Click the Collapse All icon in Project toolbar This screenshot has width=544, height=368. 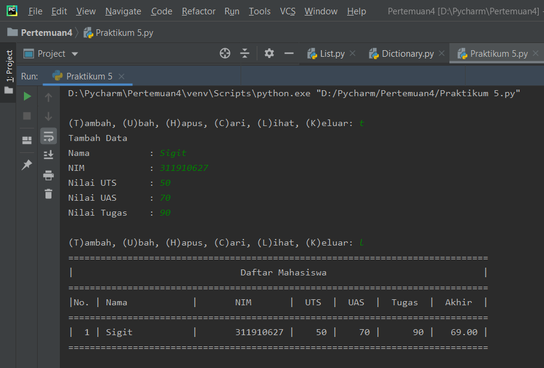[245, 53]
